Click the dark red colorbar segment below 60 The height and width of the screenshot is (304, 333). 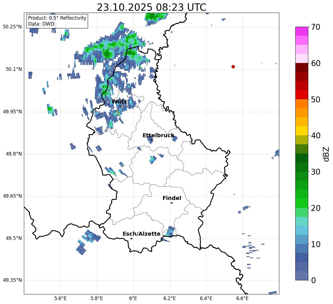coord(301,67)
